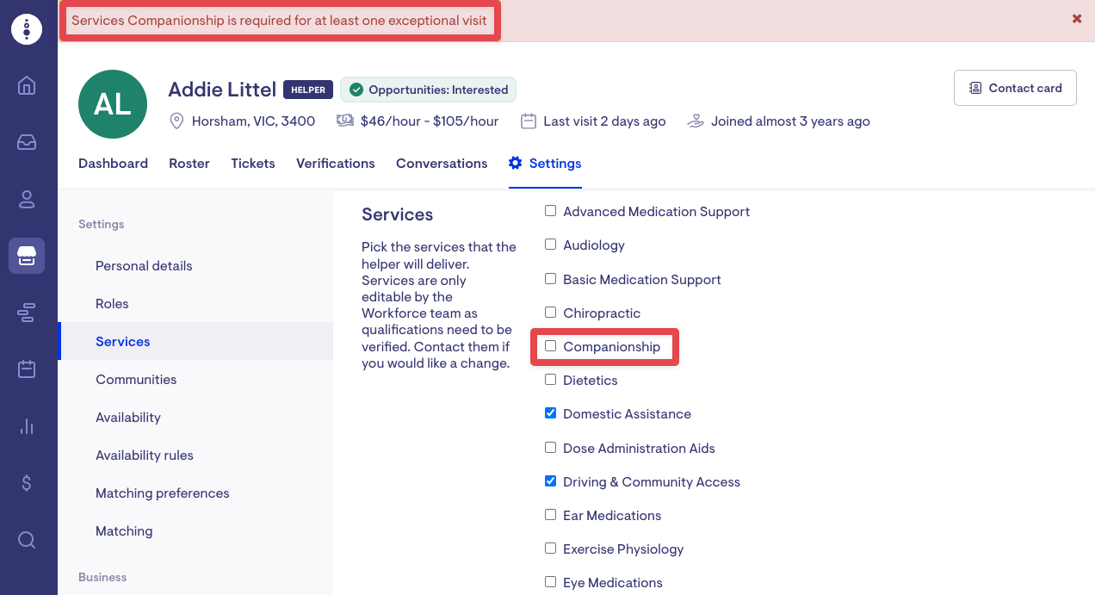The width and height of the screenshot is (1095, 595).
Task: Open the inbox tray icon
Action: [27, 142]
